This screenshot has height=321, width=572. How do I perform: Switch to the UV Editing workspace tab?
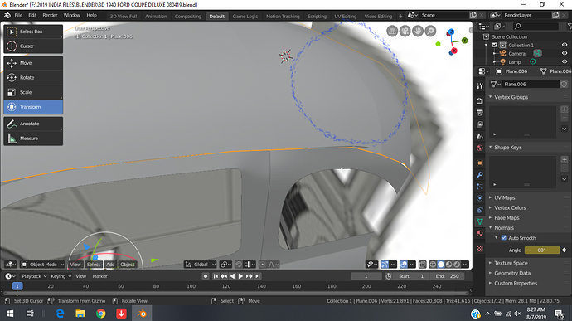pos(345,16)
